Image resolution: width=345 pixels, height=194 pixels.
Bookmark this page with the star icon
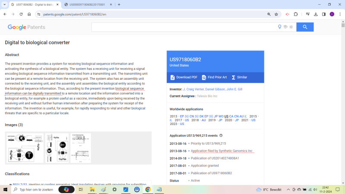click(276, 14)
